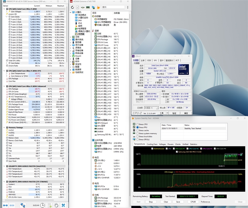Click the AIDA64 search input field

point(113,7)
